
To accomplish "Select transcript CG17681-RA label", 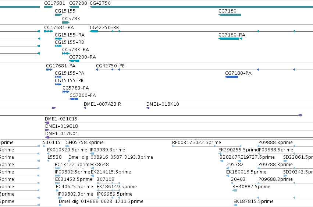I will (x=59, y=28).
